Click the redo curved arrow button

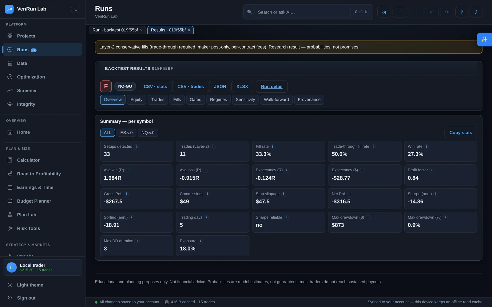[447, 12]
